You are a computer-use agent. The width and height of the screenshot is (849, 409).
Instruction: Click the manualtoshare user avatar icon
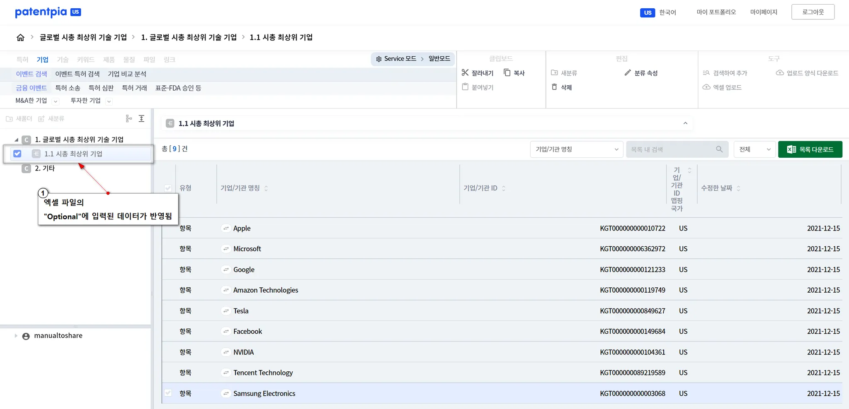26,336
